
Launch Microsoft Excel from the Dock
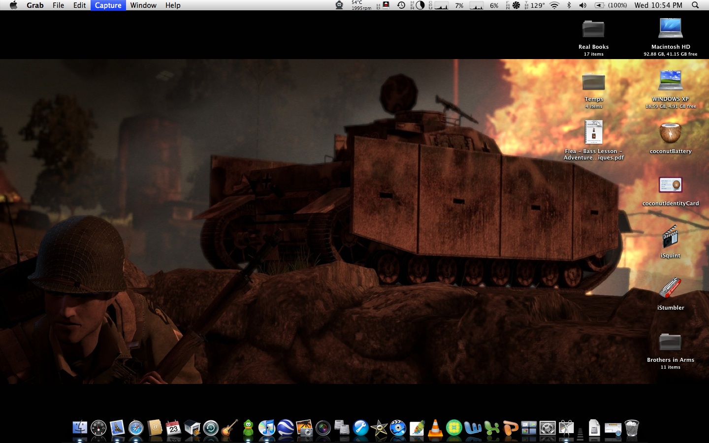pos(491,428)
